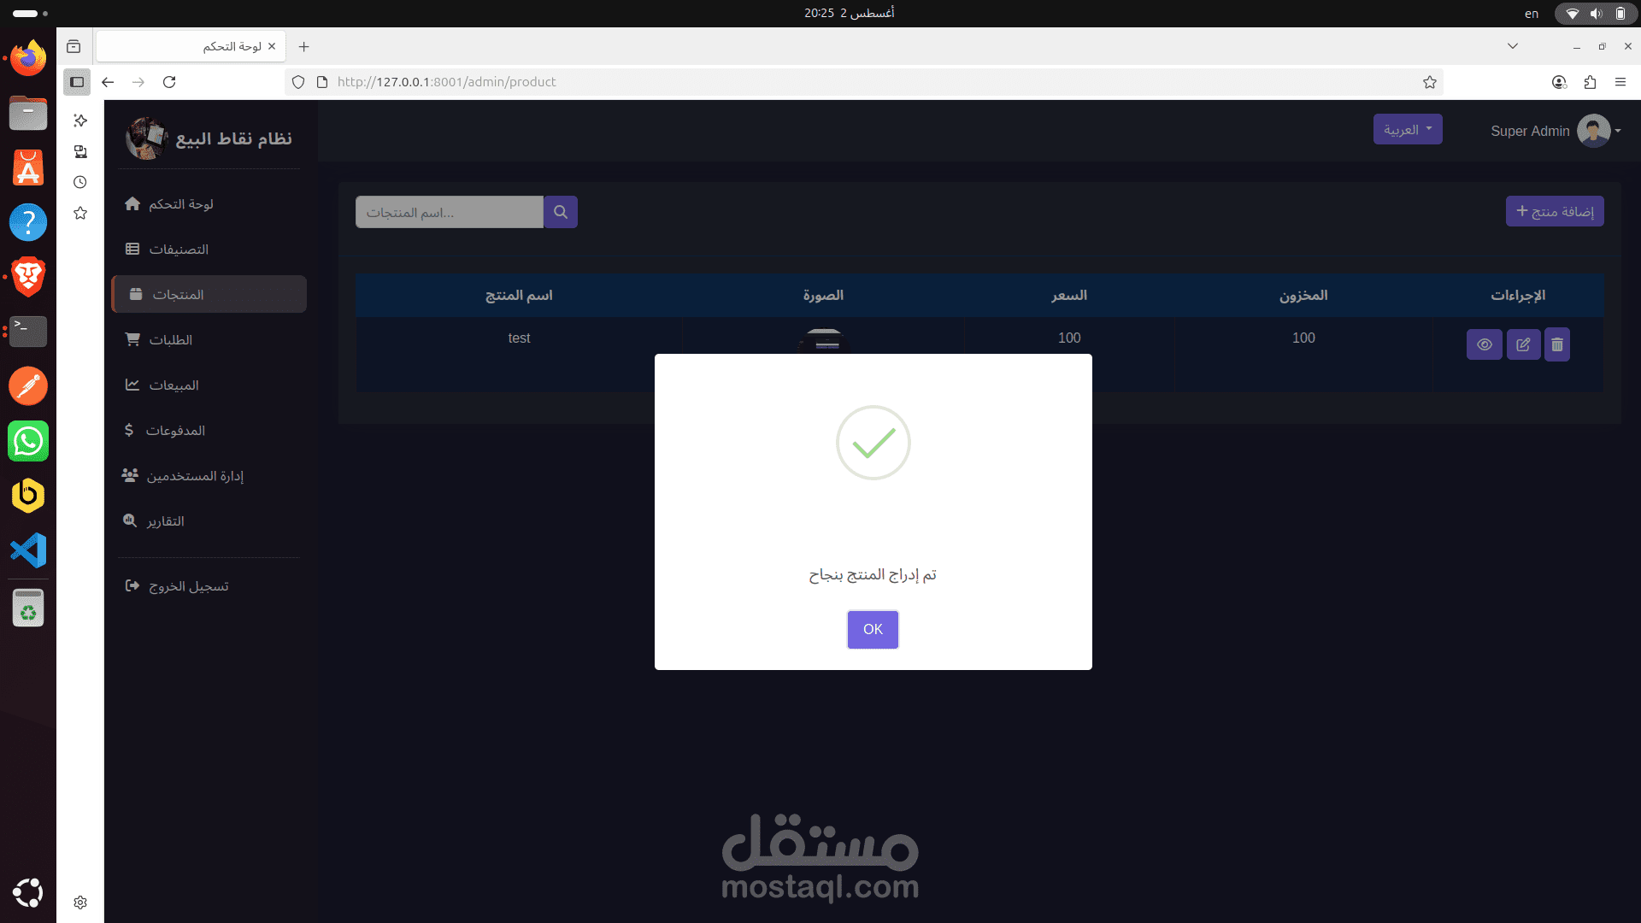Open المبيعات sales page
The image size is (1641, 923).
tap(162, 385)
